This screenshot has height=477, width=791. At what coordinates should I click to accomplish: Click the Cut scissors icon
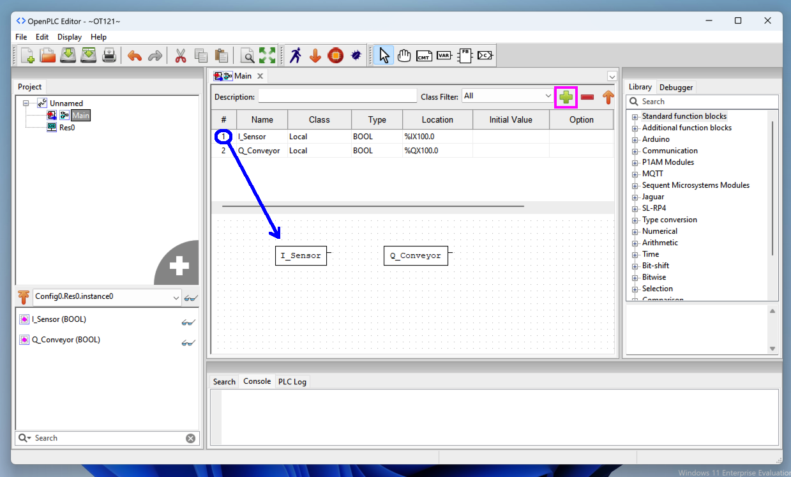click(181, 56)
